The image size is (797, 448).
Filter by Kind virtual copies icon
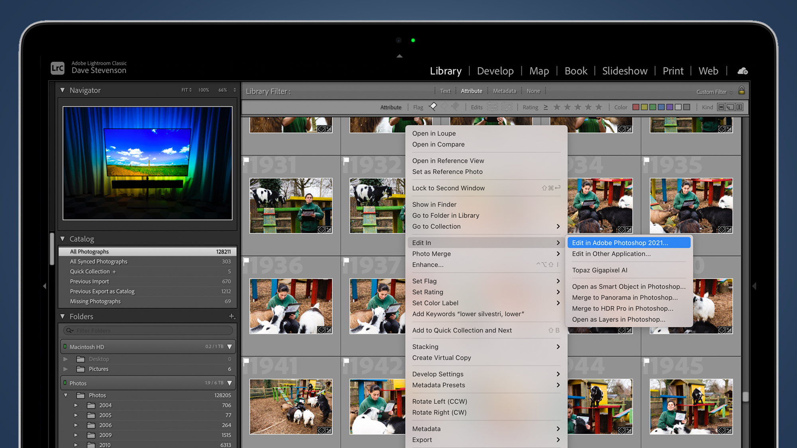[730, 107]
